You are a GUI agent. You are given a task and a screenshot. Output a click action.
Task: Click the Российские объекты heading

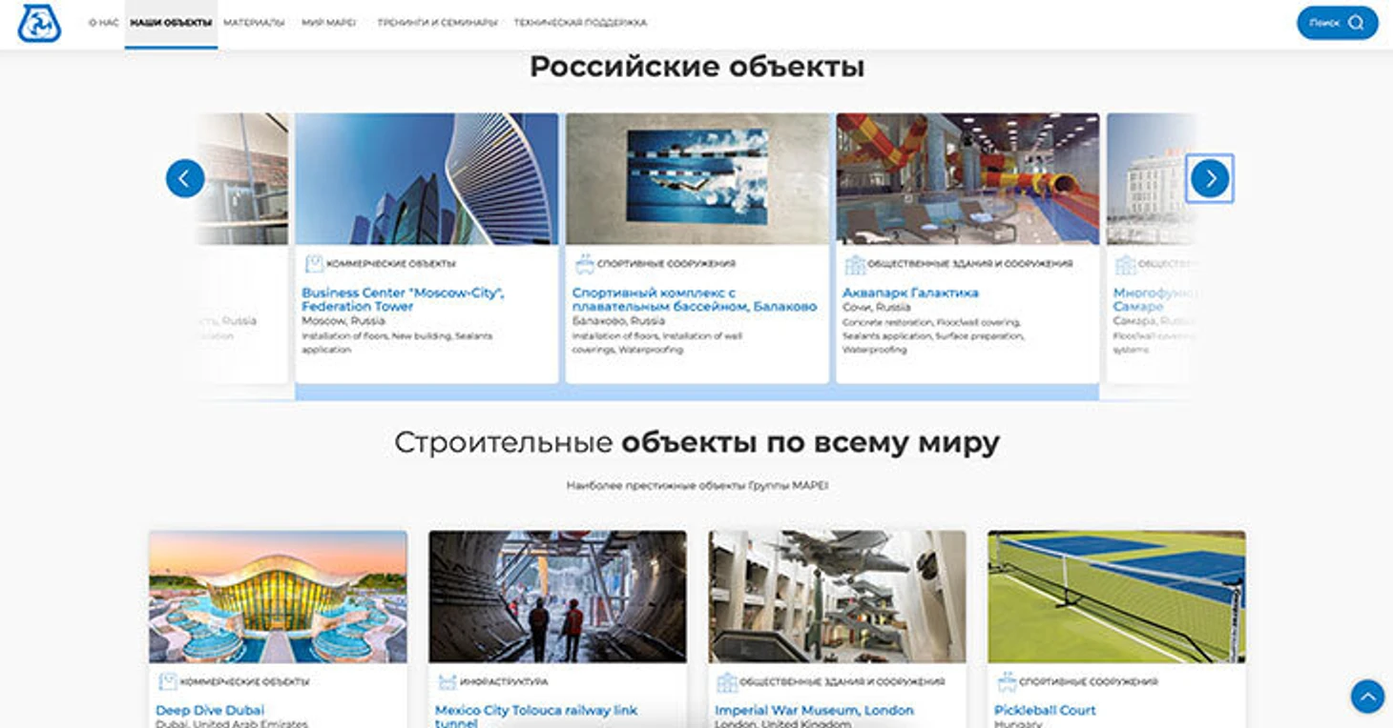(697, 67)
